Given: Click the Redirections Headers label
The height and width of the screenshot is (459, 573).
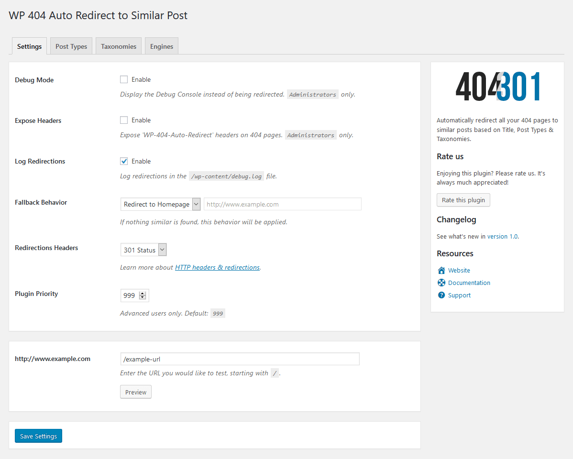Looking at the screenshot, I should pos(46,247).
